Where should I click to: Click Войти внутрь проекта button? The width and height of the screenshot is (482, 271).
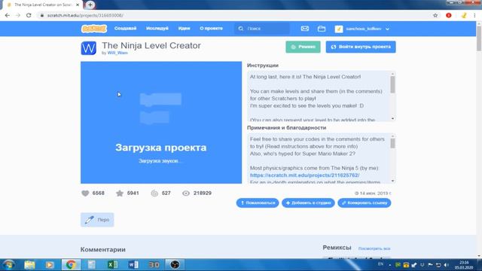point(361,47)
